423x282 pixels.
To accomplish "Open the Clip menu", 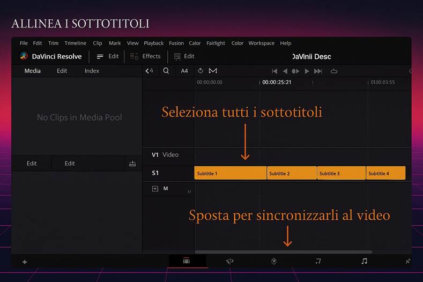I will [98, 43].
